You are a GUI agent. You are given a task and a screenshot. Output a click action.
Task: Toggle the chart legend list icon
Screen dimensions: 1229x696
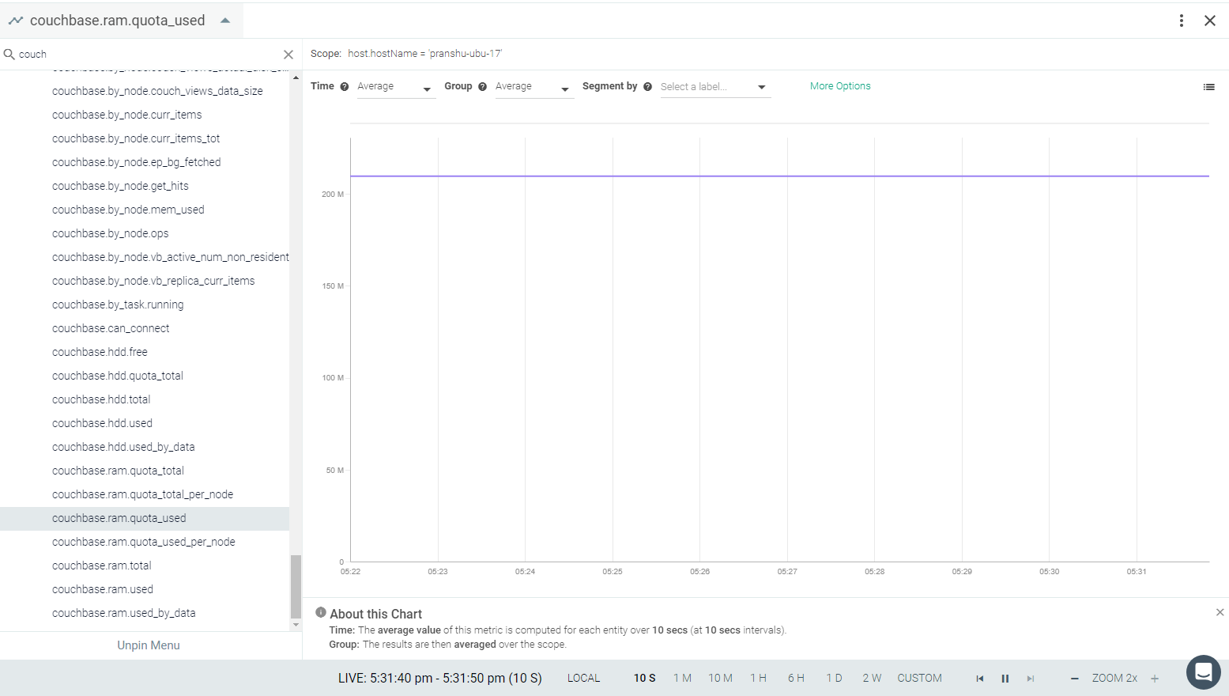click(x=1208, y=87)
